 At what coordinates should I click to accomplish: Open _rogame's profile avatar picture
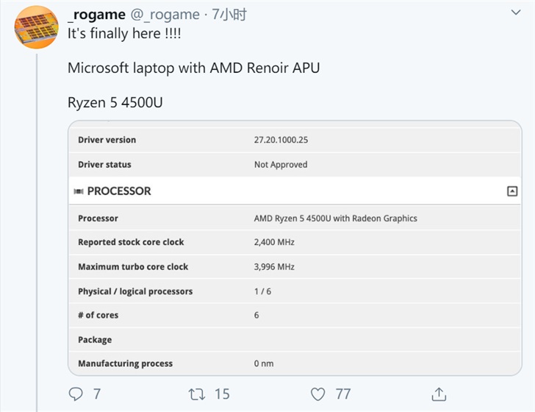click(37, 27)
